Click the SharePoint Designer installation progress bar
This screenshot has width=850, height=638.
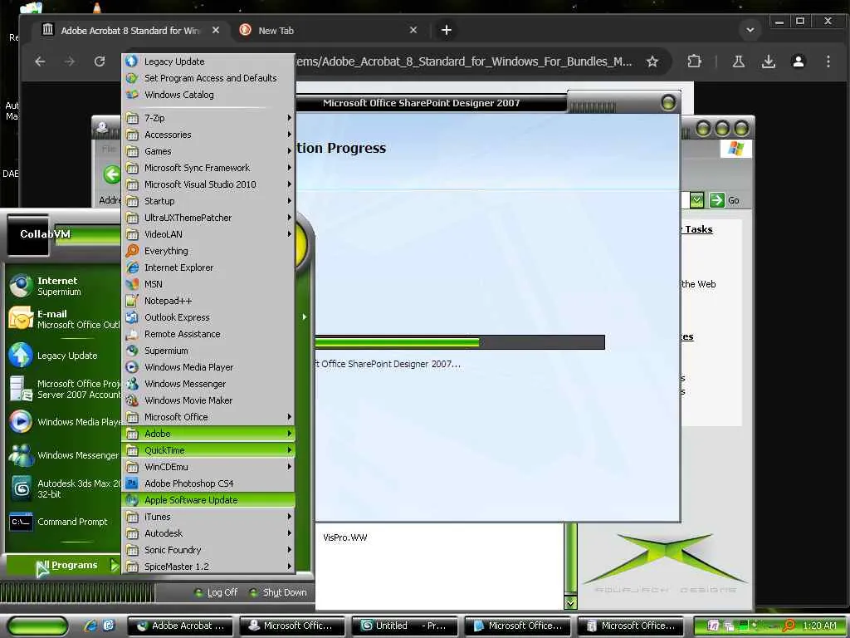click(459, 342)
